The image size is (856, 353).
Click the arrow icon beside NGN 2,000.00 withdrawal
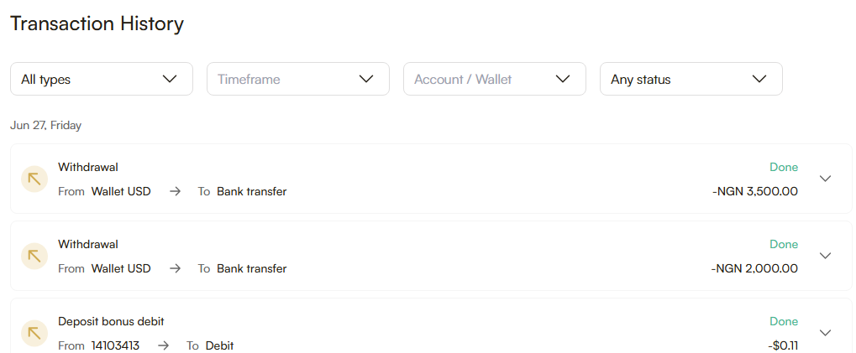pos(34,256)
